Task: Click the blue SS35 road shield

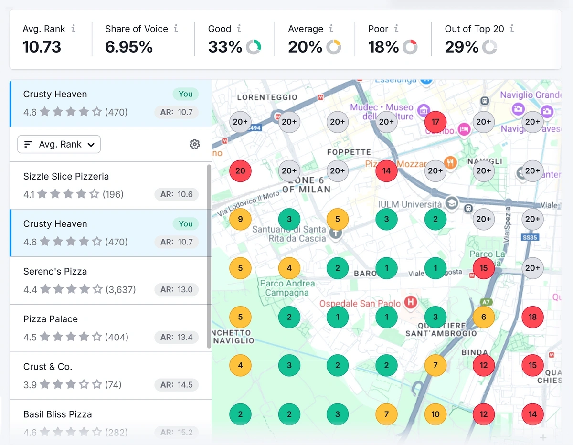Action: pyautogui.click(x=531, y=237)
